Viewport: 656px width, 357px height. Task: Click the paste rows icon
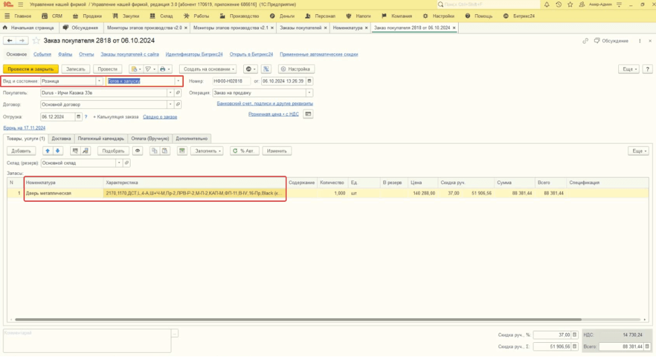tap(165, 151)
